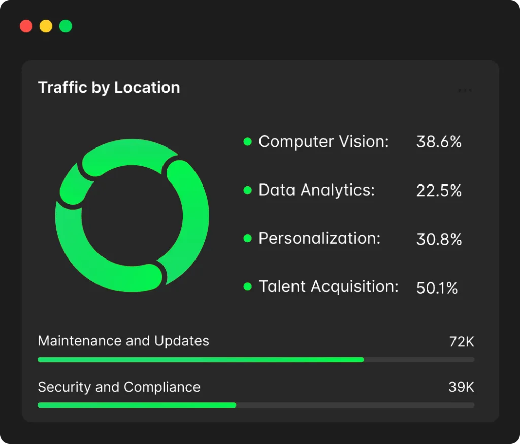The width and height of the screenshot is (520, 444).
Task: Click the Computer Vision legend label
Action: point(323,142)
